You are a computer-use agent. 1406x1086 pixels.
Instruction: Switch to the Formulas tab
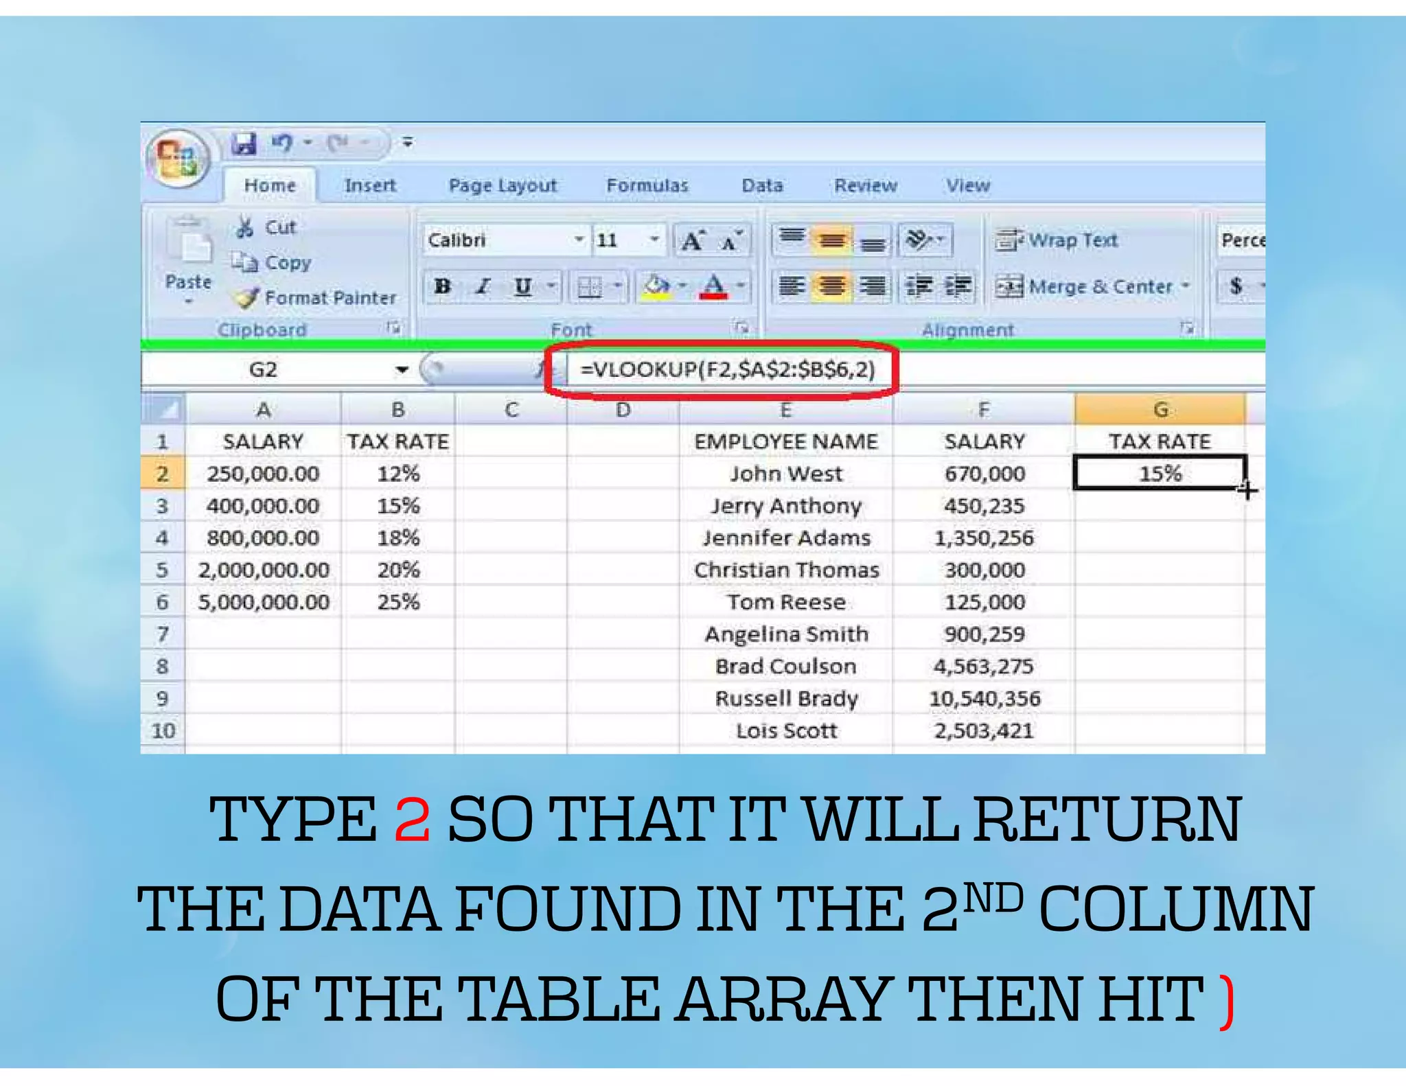[647, 185]
